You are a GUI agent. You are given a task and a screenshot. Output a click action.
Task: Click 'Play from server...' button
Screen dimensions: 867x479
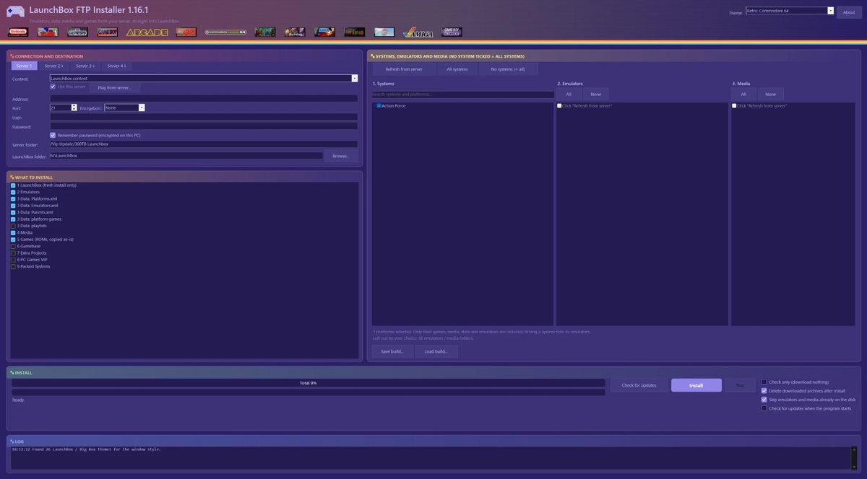tap(114, 87)
